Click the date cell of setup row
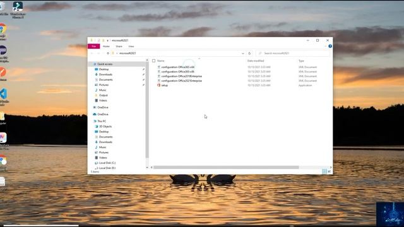Viewport: 404px width, 227px height. 259,85
